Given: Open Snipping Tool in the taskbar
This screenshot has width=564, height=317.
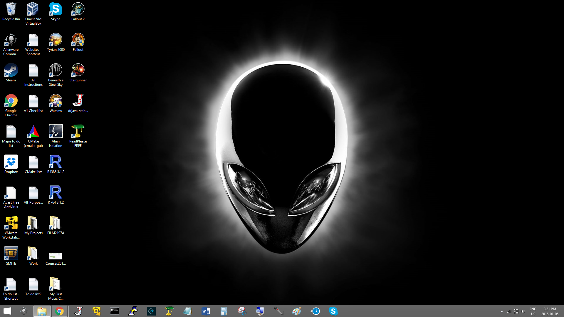Looking at the screenshot, I should [242, 311].
